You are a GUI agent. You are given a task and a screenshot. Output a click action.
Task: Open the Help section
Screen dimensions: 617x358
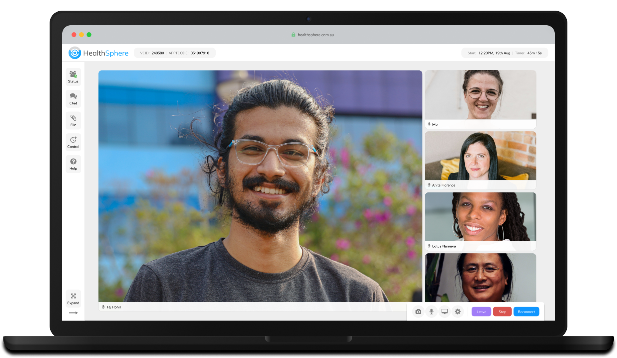73,164
